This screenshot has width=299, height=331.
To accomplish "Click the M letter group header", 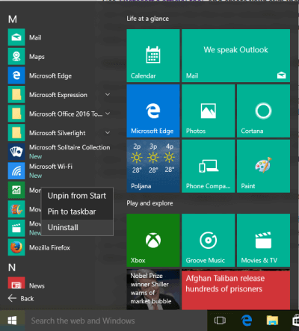I will pos(13,19).
